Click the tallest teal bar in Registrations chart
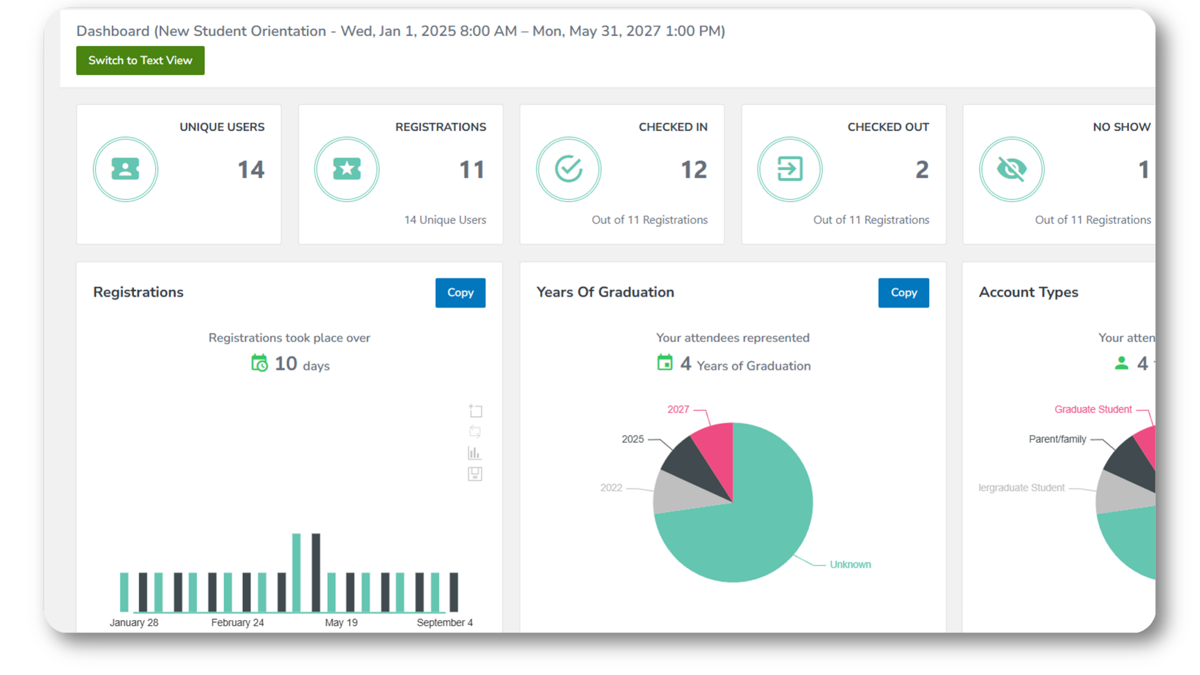The width and height of the screenshot is (1200, 675). tap(296, 572)
